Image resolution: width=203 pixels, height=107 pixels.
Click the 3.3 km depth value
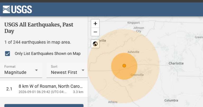click(78, 92)
